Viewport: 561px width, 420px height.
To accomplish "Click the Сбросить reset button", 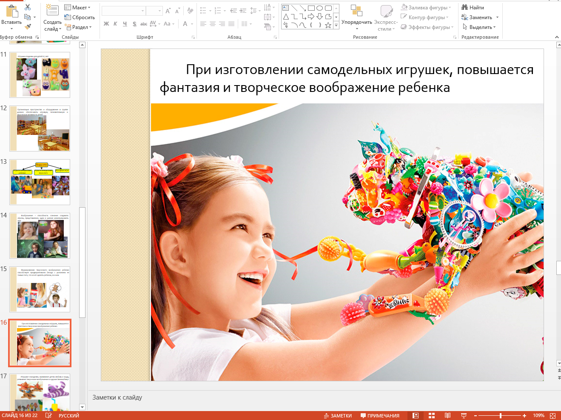I will [x=80, y=17].
